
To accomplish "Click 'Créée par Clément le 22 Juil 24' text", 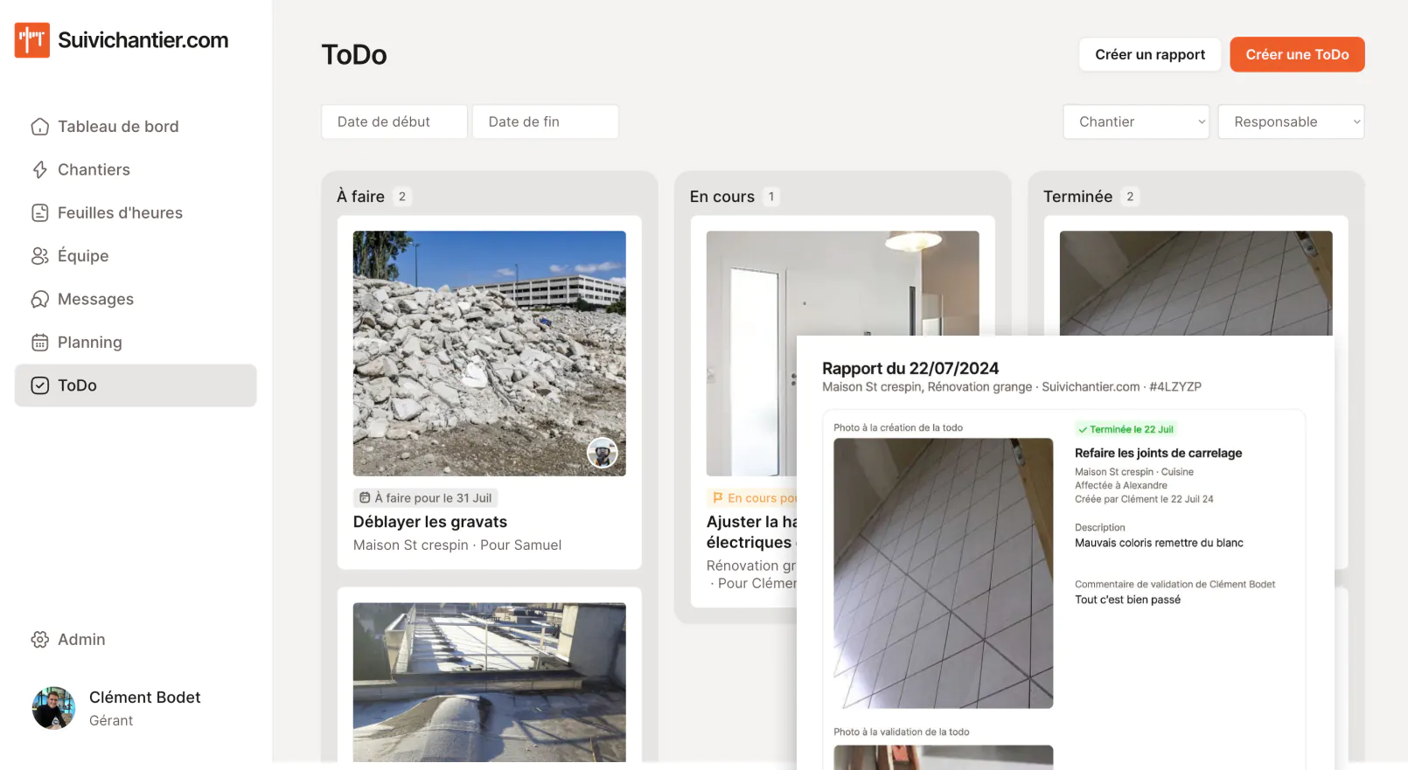I will coord(1144,499).
